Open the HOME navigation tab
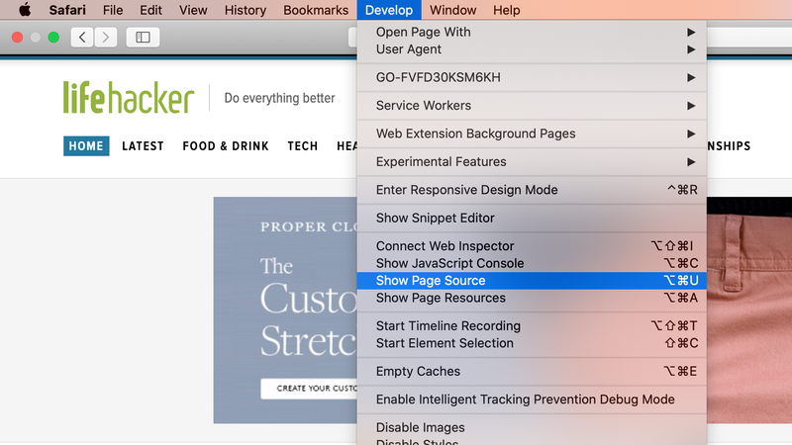The height and width of the screenshot is (445, 792). [x=86, y=146]
